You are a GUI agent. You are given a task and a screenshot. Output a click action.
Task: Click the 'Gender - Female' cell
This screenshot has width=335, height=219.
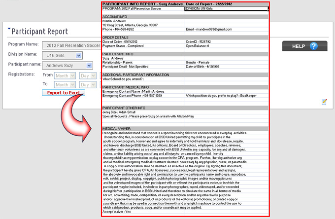click(x=227, y=63)
